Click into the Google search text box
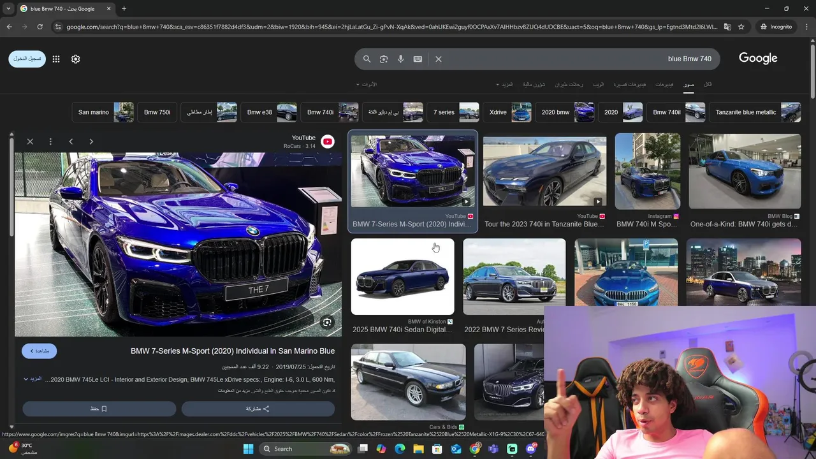The height and width of the screenshot is (459, 816). (x=579, y=59)
